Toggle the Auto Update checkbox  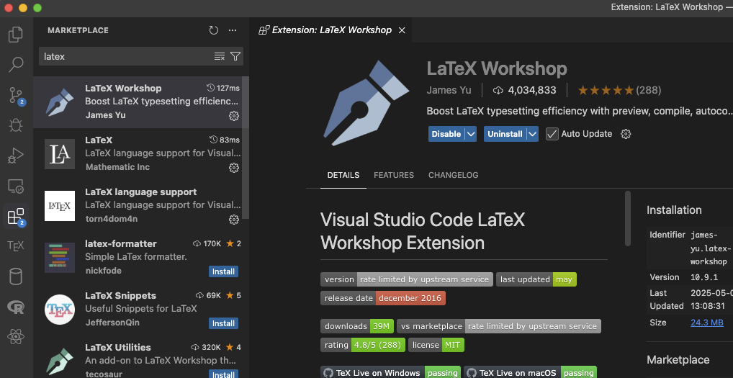(x=552, y=134)
